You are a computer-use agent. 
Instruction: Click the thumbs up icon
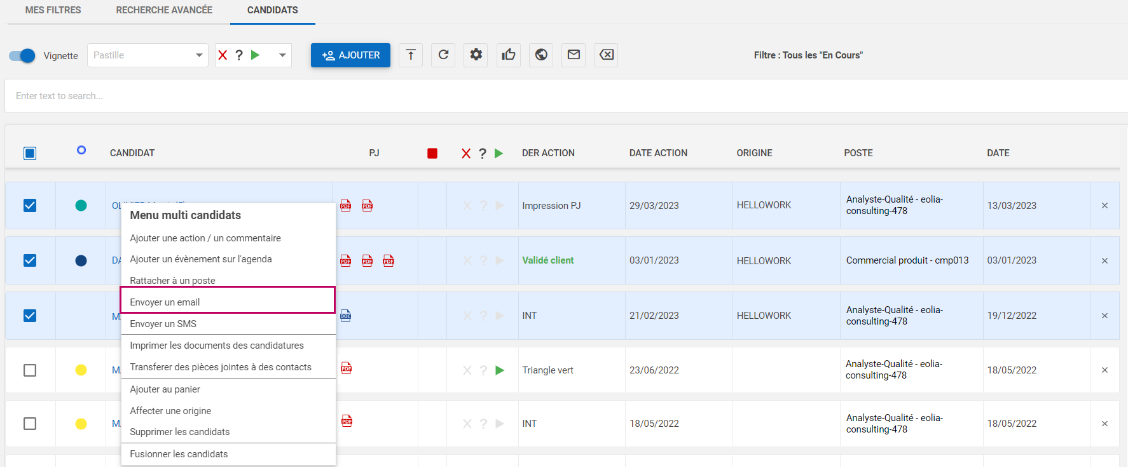pos(509,55)
